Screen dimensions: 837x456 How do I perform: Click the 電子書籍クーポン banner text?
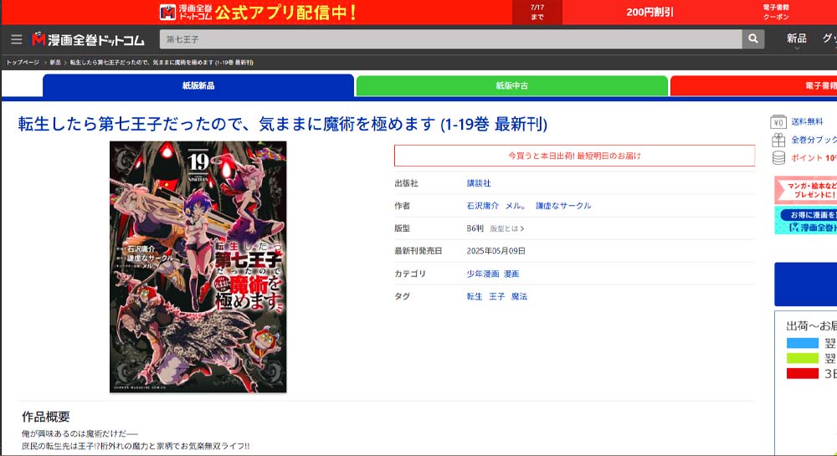click(x=776, y=13)
